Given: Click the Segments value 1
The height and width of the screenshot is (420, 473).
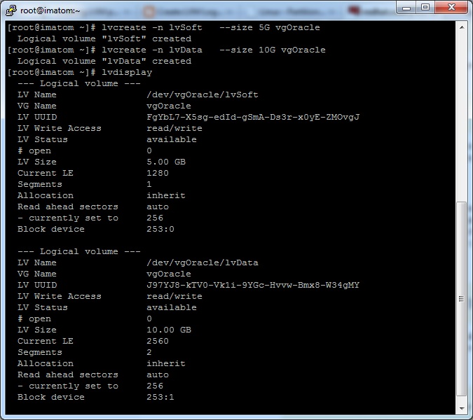Looking at the screenshot, I should 149,184.
